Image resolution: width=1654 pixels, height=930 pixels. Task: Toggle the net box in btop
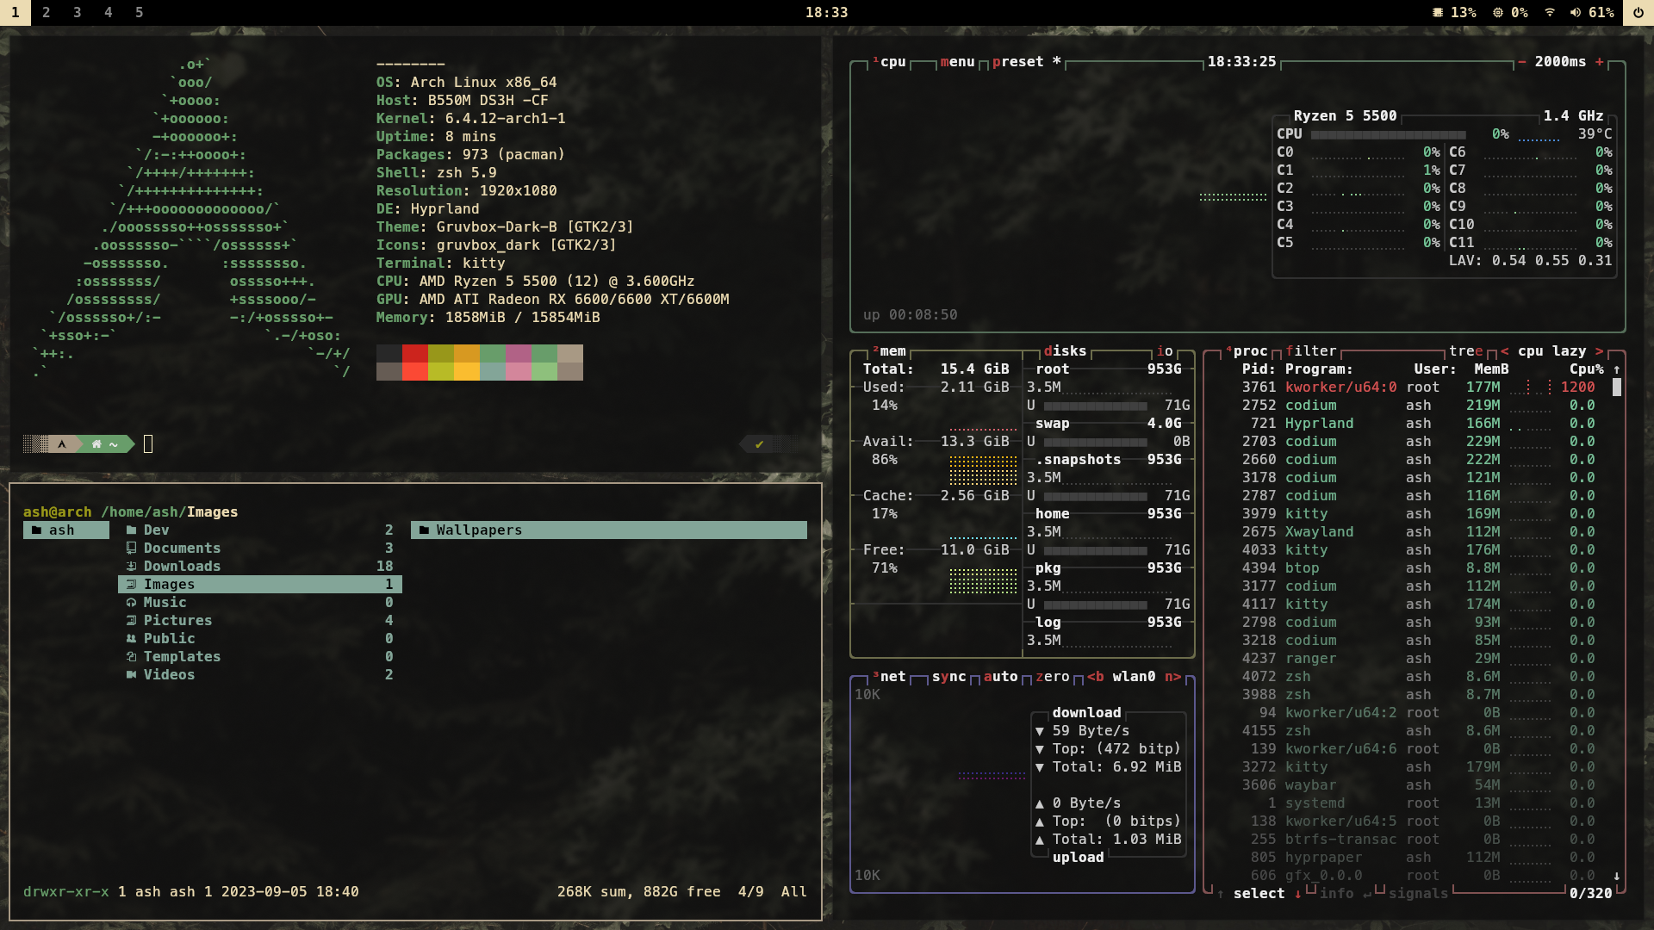pyautogui.click(x=889, y=677)
